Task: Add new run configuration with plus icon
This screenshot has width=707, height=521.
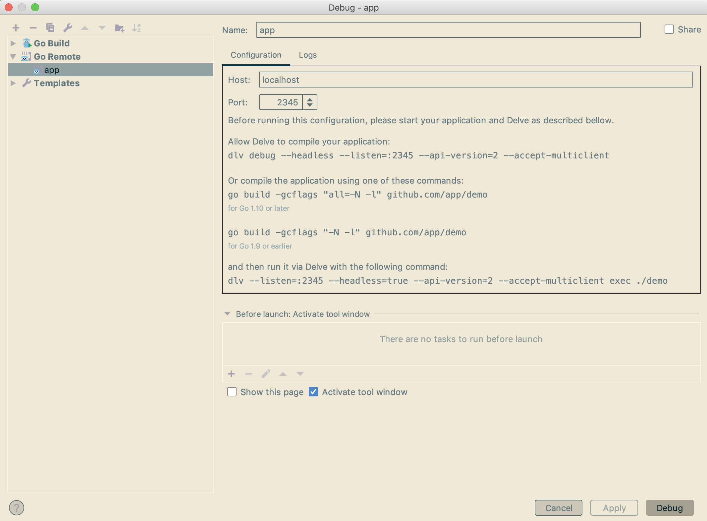Action: pyautogui.click(x=16, y=28)
